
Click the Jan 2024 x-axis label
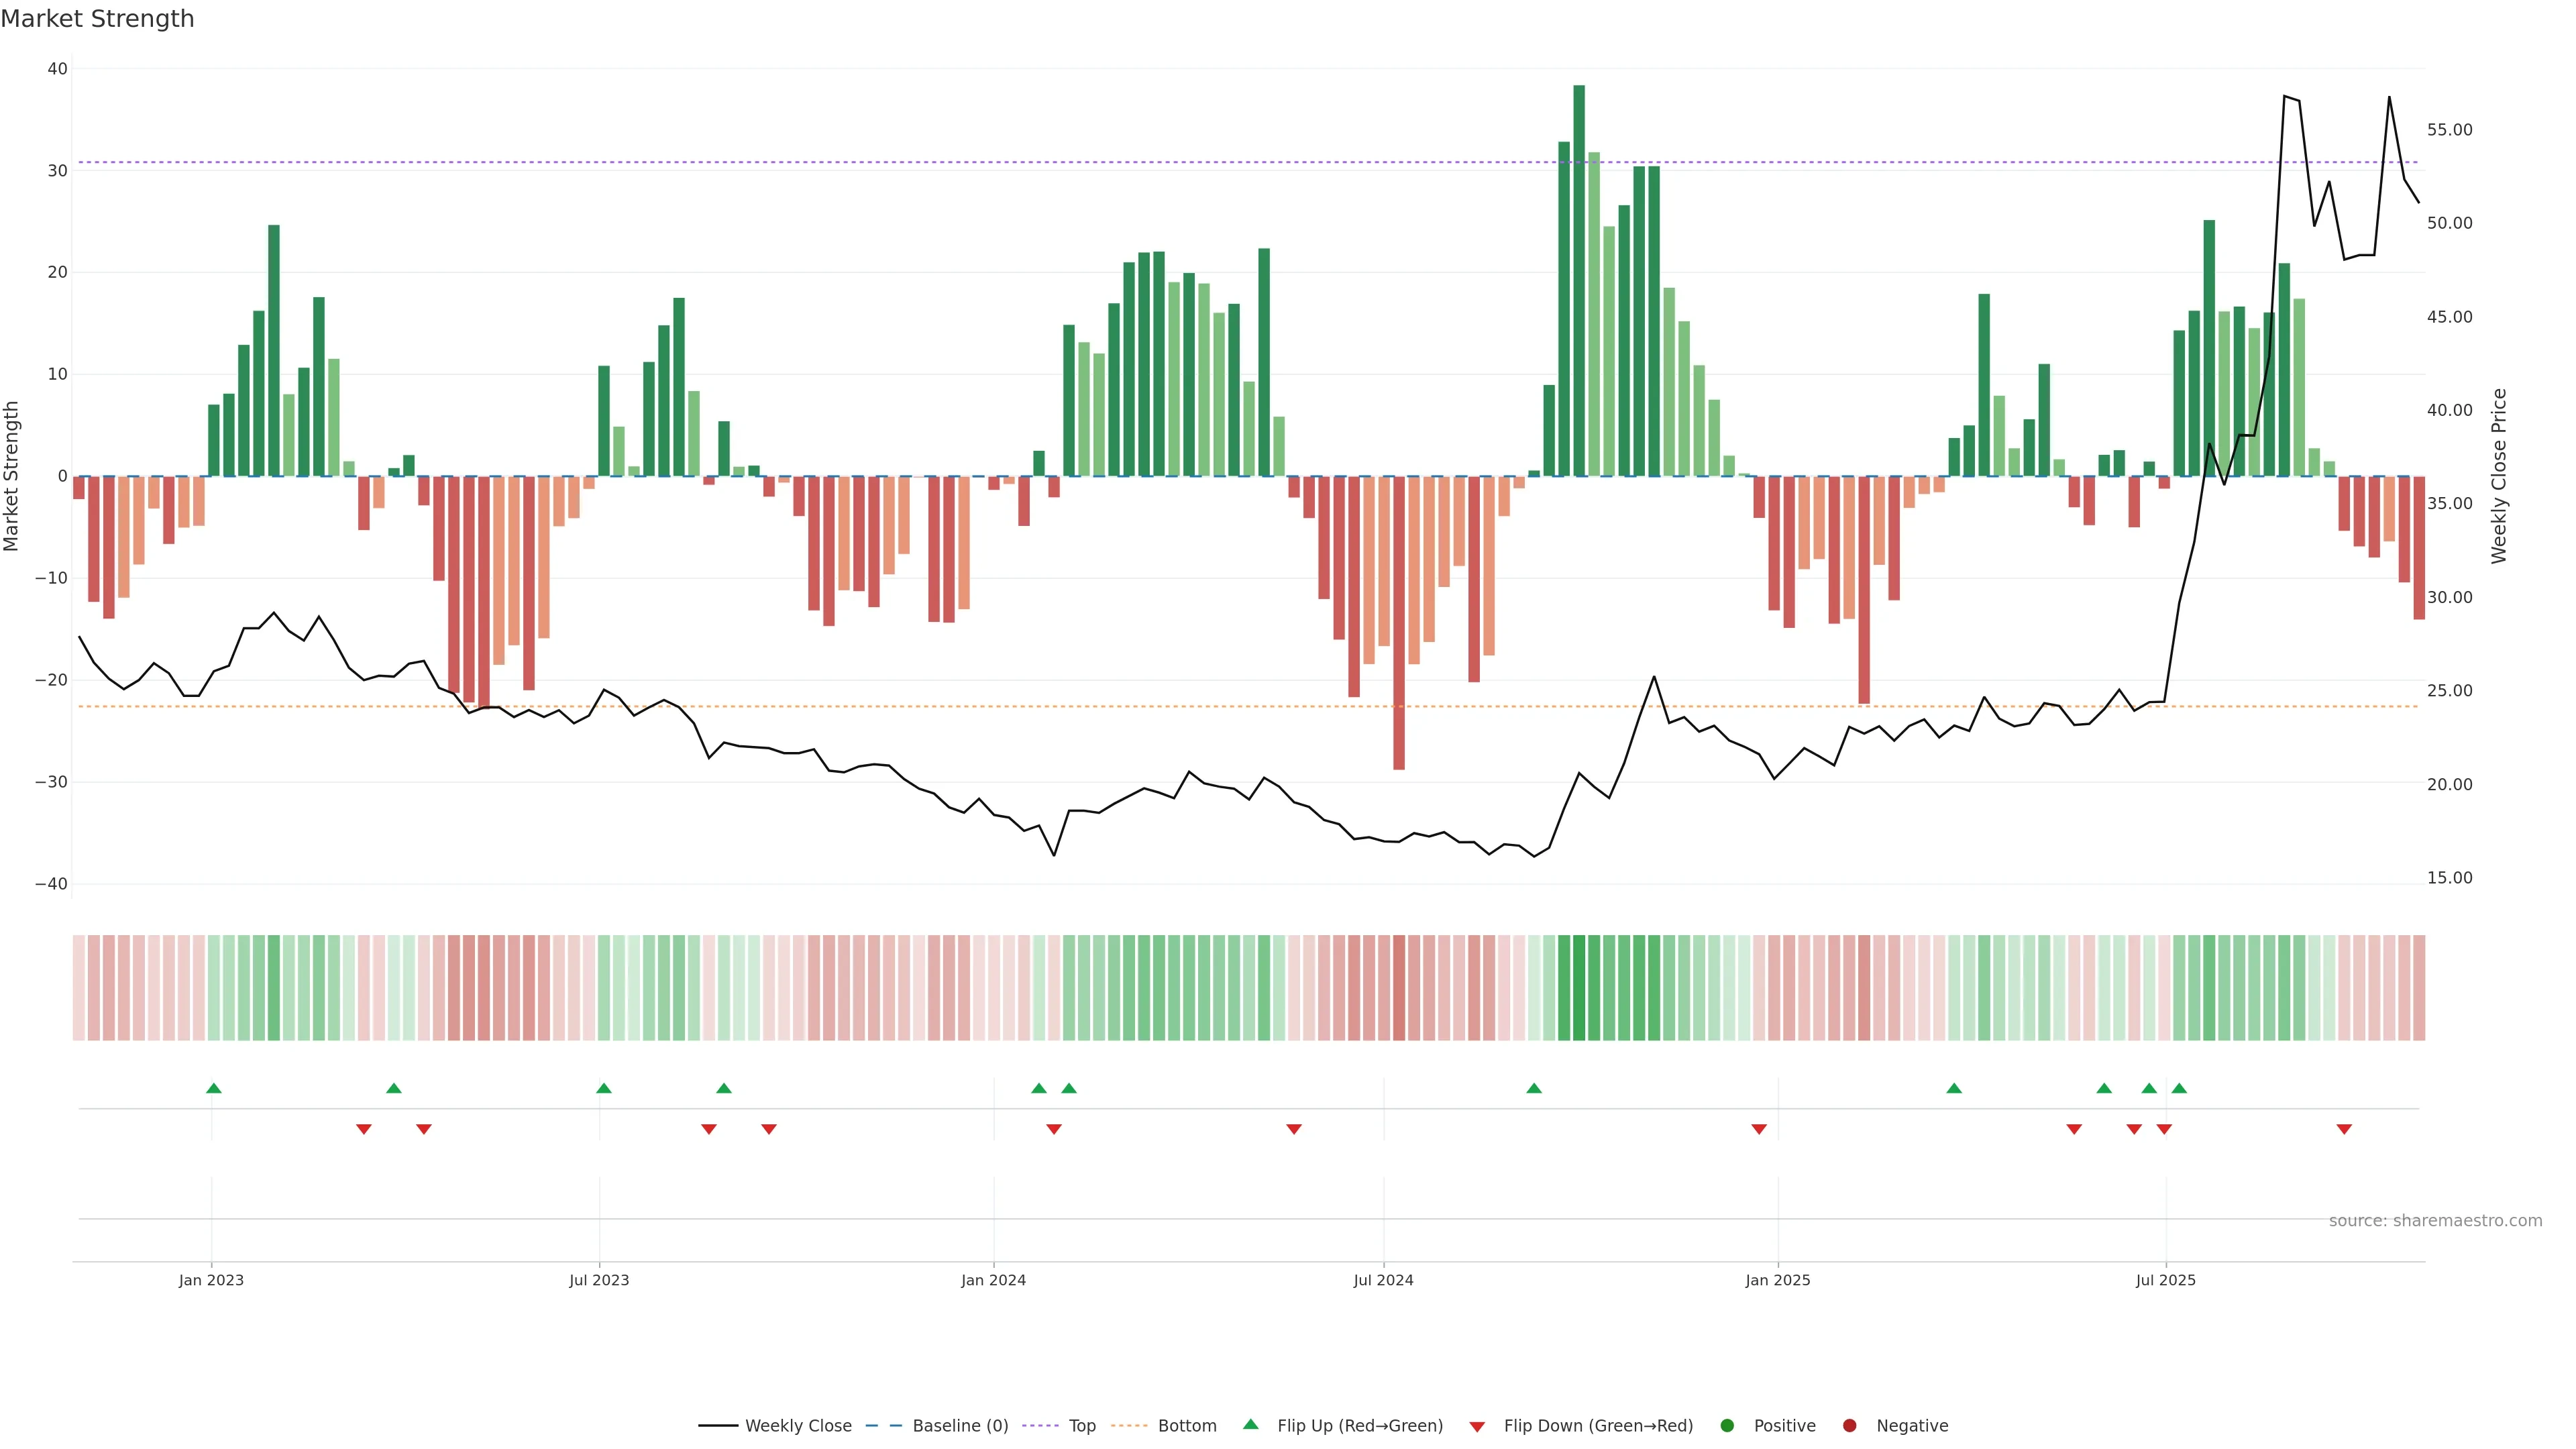(x=993, y=1280)
